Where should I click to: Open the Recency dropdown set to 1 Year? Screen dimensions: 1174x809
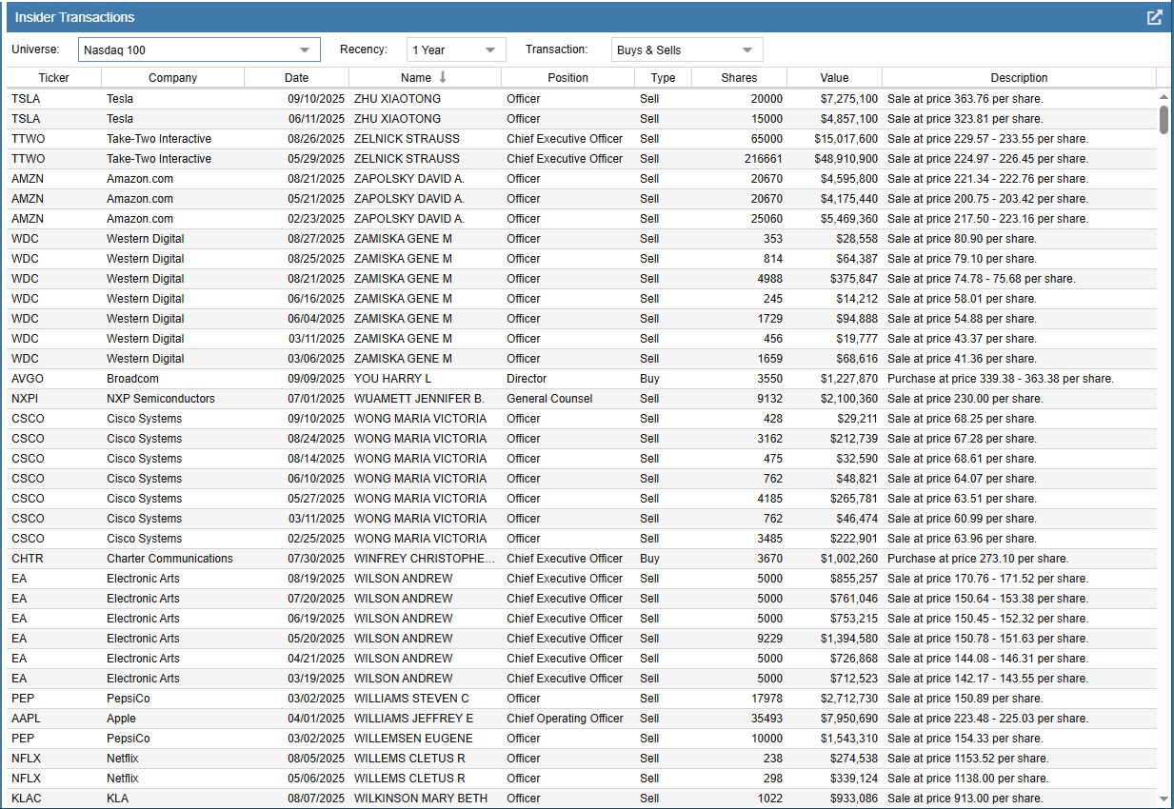click(456, 49)
